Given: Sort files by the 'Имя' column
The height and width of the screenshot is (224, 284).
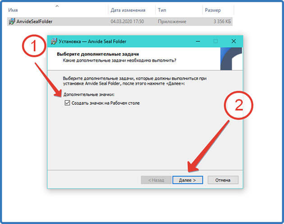Looking at the screenshot, I should coord(13,10).
